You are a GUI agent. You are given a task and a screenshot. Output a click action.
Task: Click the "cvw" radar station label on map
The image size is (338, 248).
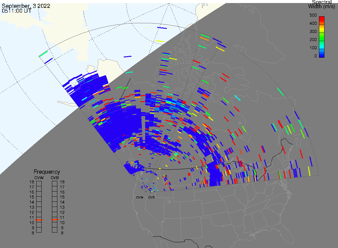click(140, 197)
